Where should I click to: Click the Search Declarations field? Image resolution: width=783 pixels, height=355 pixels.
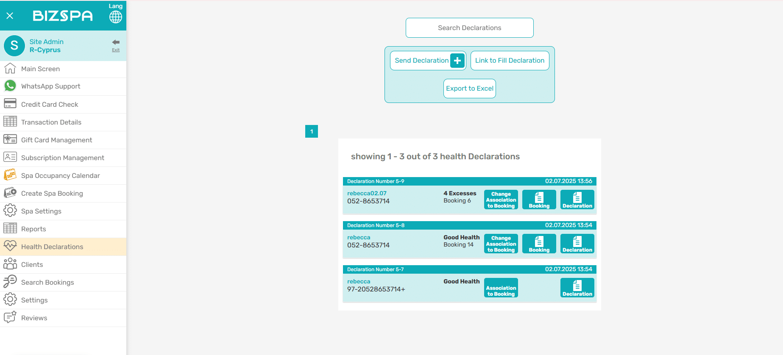click(469, 28)
